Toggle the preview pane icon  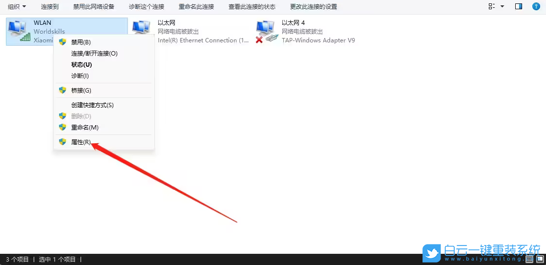click(519, 6)
